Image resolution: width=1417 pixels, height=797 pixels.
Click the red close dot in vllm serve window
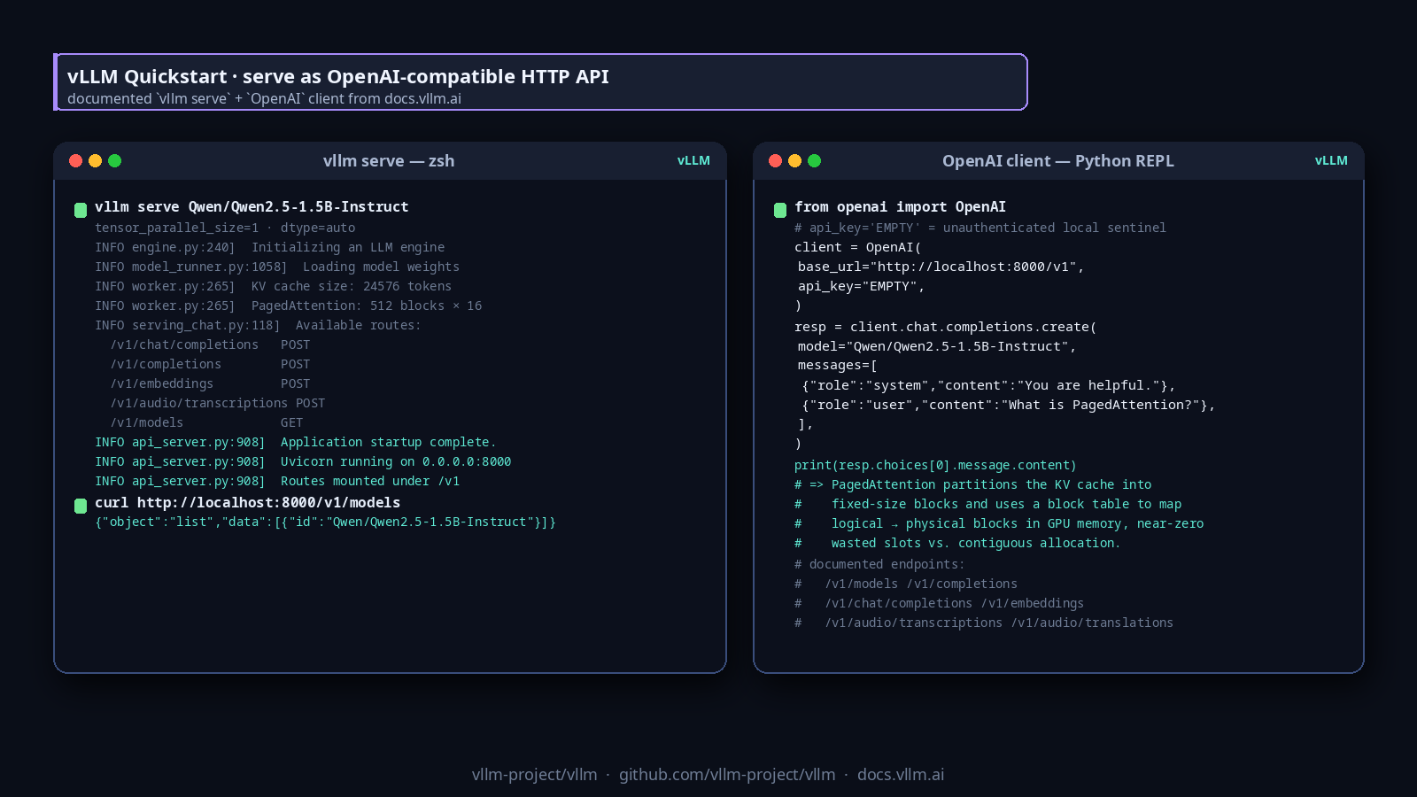[x=75, y=160]
